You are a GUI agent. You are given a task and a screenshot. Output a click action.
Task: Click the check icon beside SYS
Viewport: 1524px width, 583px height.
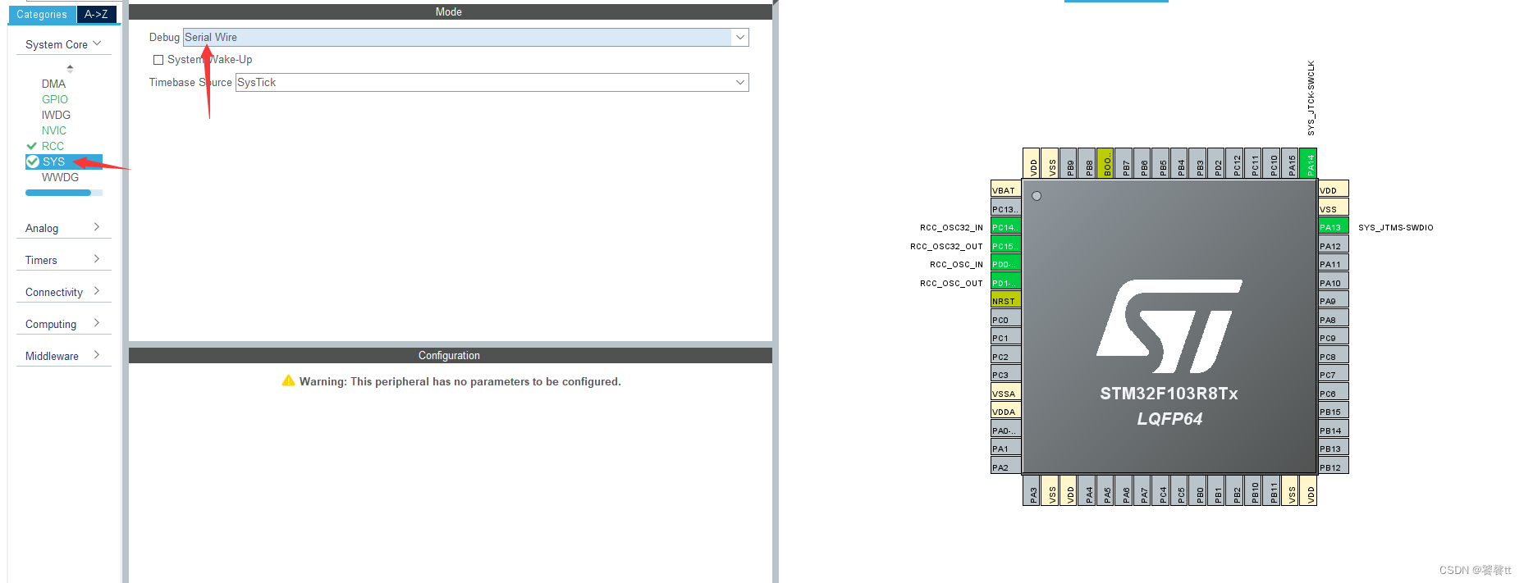[x=33, y=162]
